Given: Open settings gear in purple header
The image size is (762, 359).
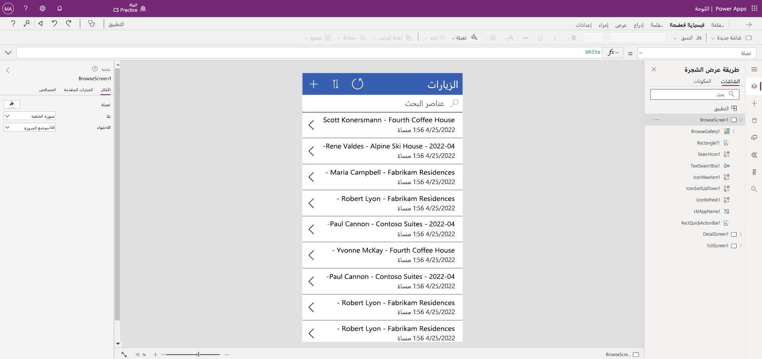Looking at the screenshot, I should coord(43,8).
